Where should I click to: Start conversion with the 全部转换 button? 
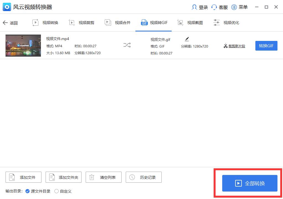click(x=249, y=183)
